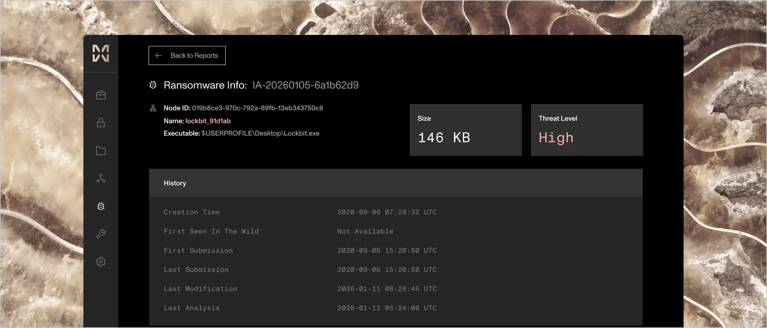The image size is (767, 328).
Task: Open the node network section in the sidebar
Action: pyautogui.click(x=101, y=178)
